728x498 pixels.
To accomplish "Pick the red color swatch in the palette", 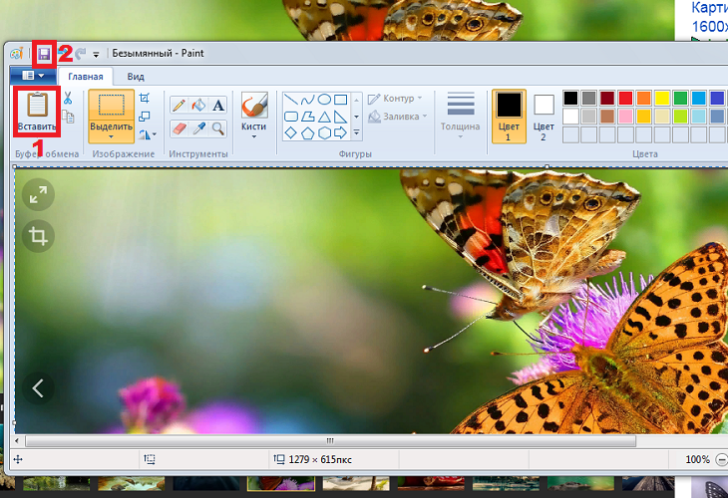I will (625, 98).
